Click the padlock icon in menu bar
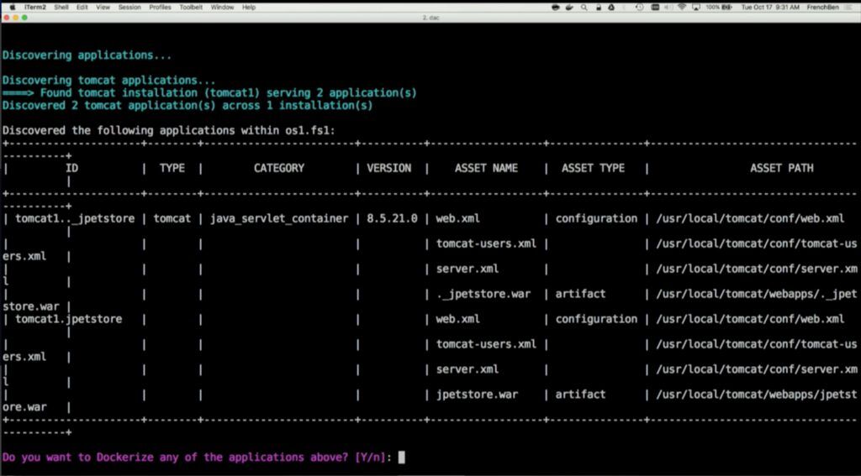This screenshot has height=476, width=861. (x=599, y=7)
